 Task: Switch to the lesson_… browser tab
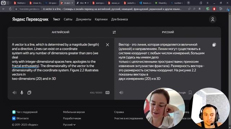click(145, 3)
